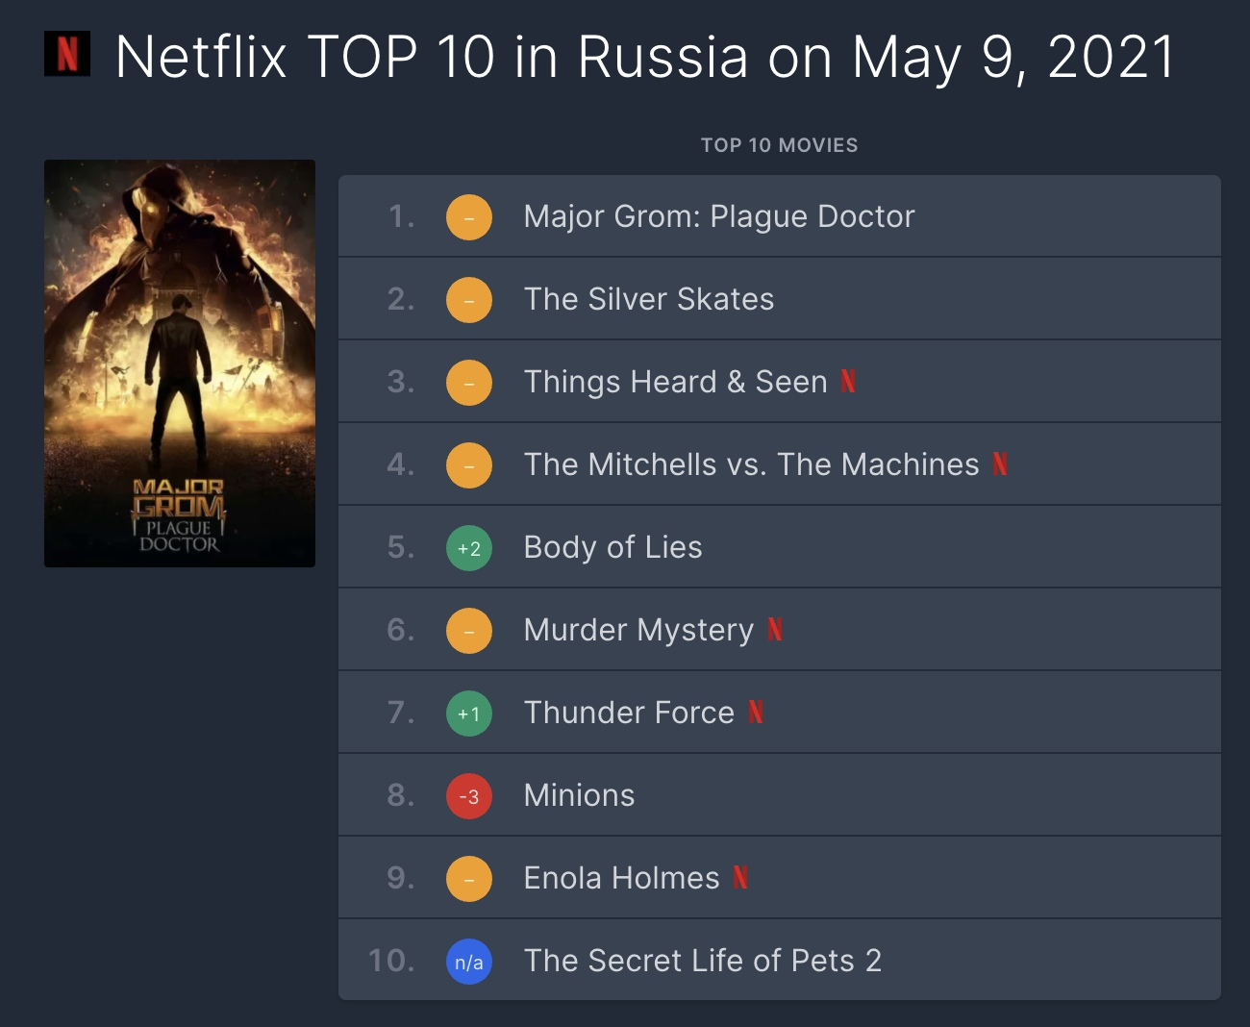Open The Silver Skates title link
1250x1027 pixels.
[649, 300]
